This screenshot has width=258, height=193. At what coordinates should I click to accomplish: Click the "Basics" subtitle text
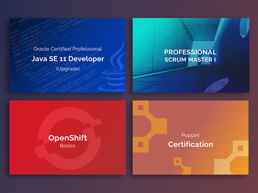tap(68, 146)
